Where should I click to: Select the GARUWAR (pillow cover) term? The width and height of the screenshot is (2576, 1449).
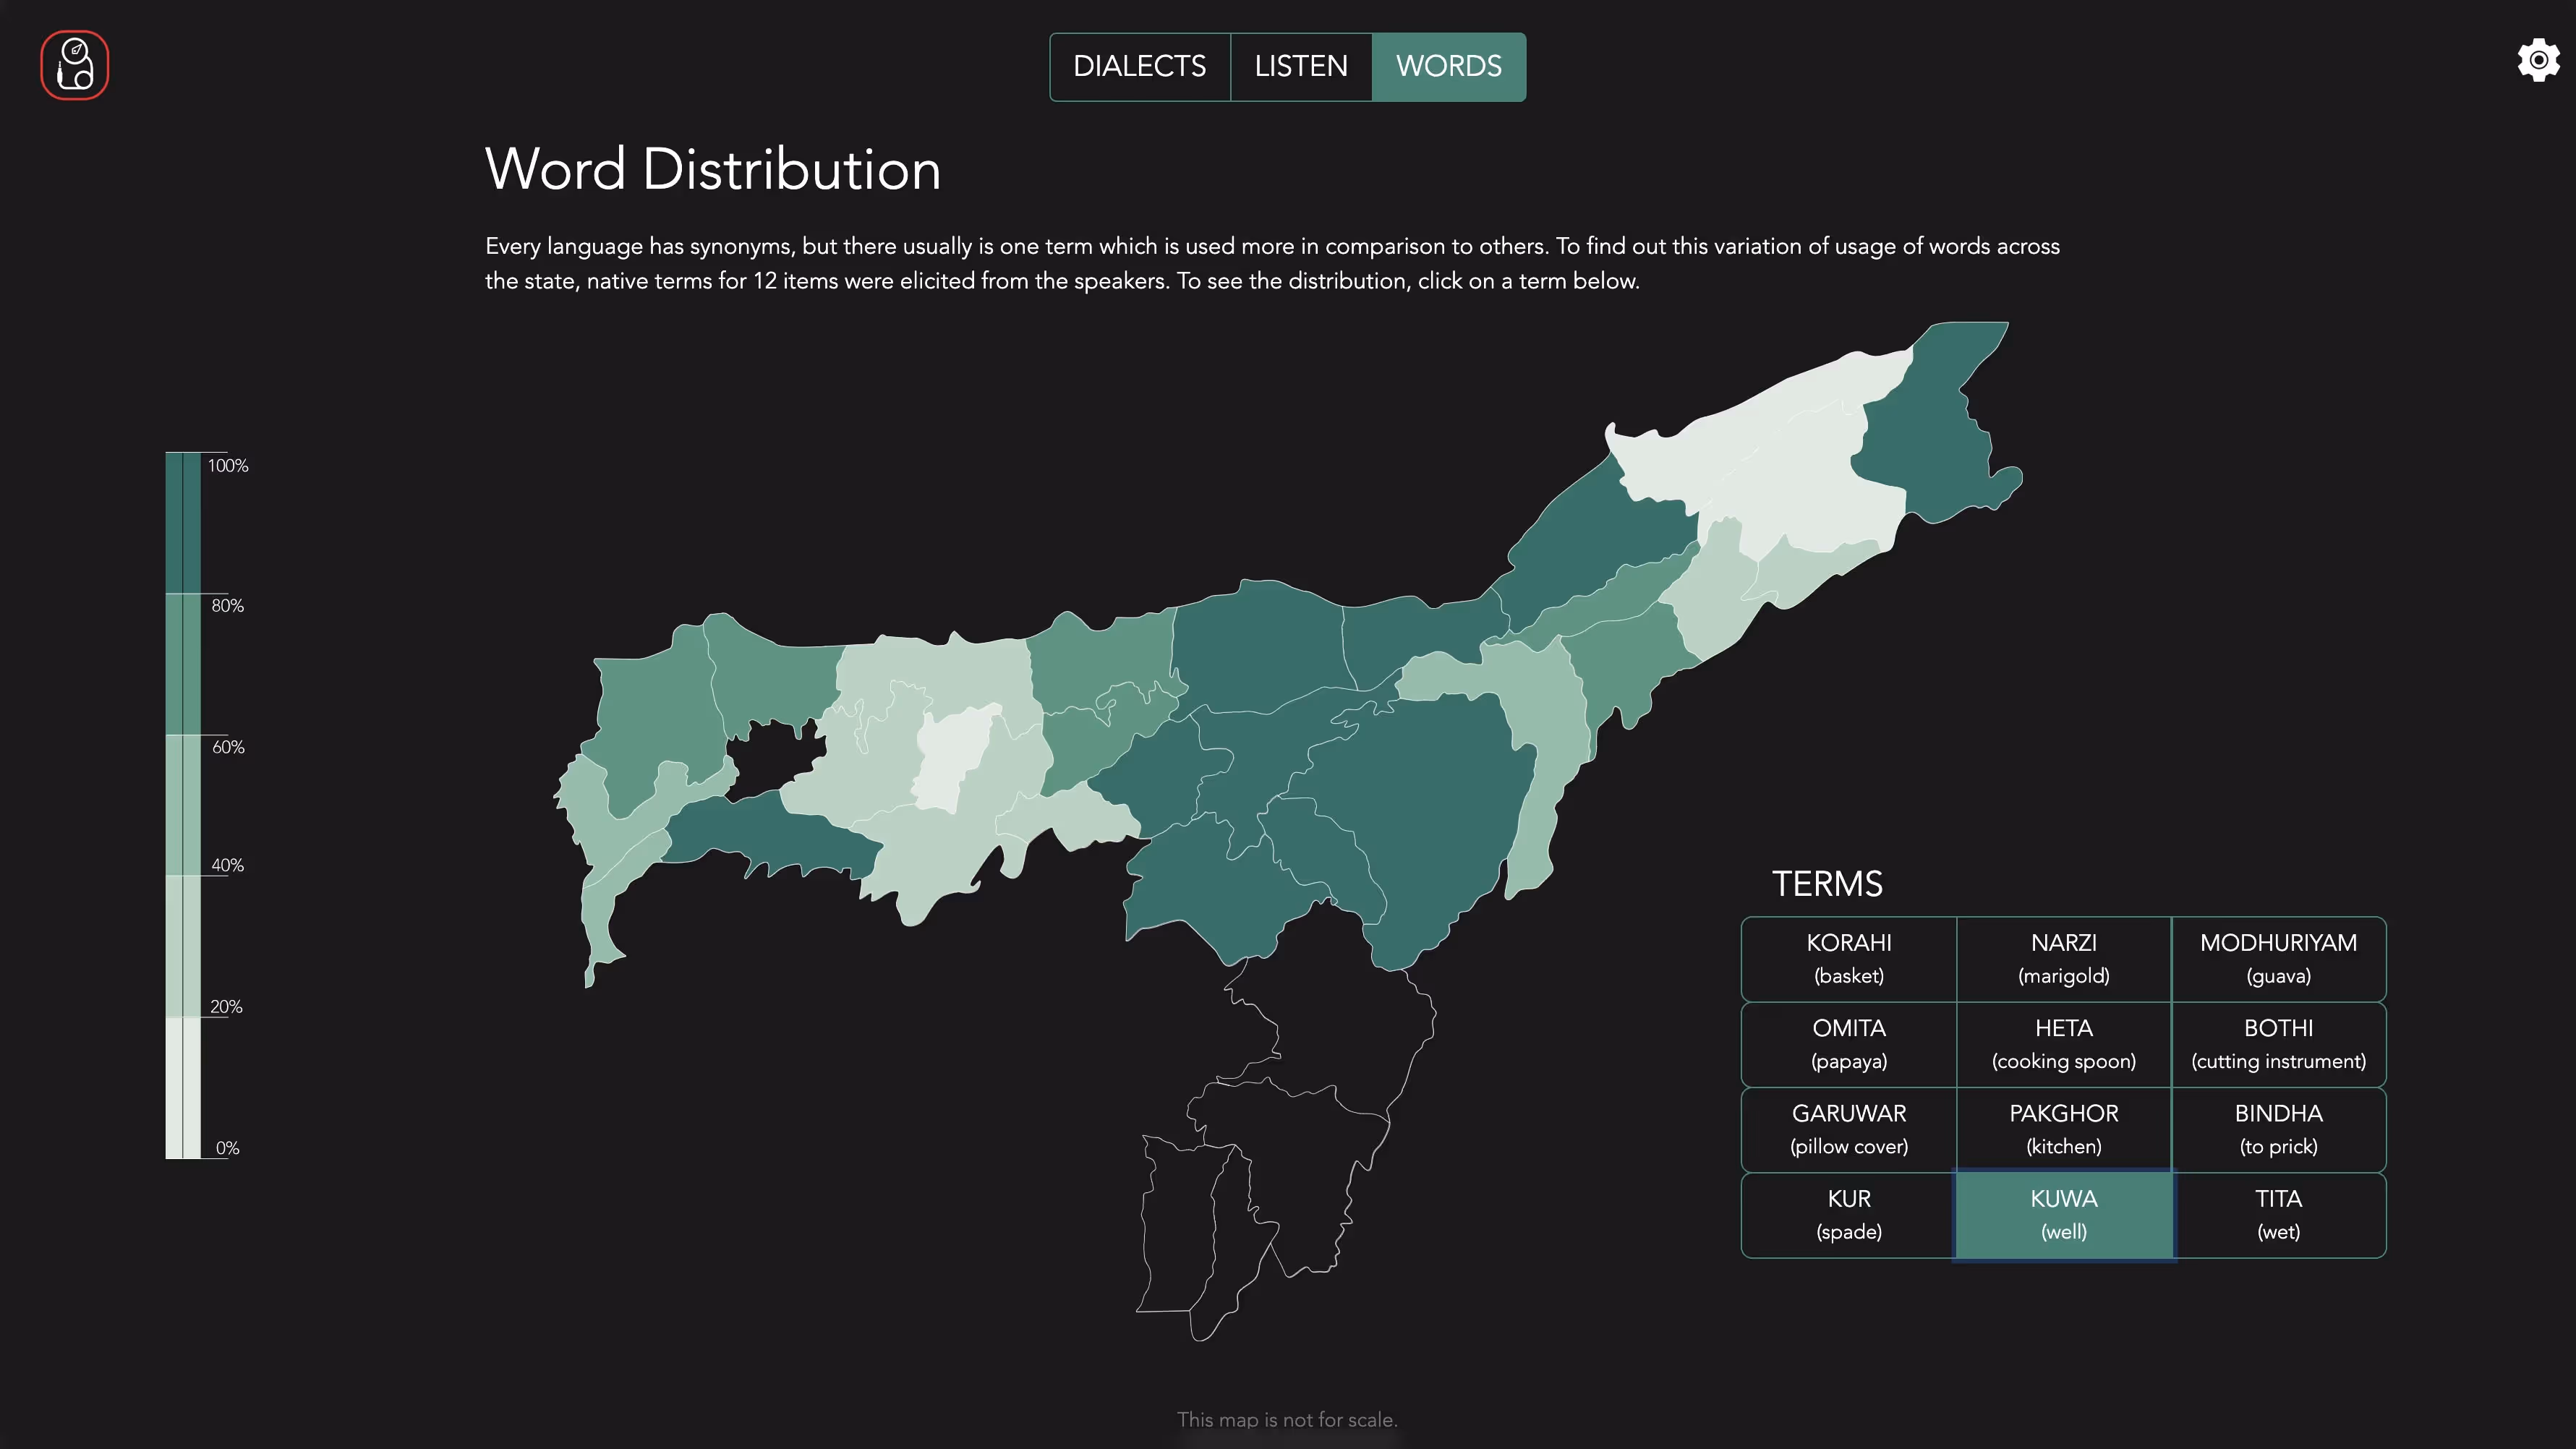coord(1849,1129)
